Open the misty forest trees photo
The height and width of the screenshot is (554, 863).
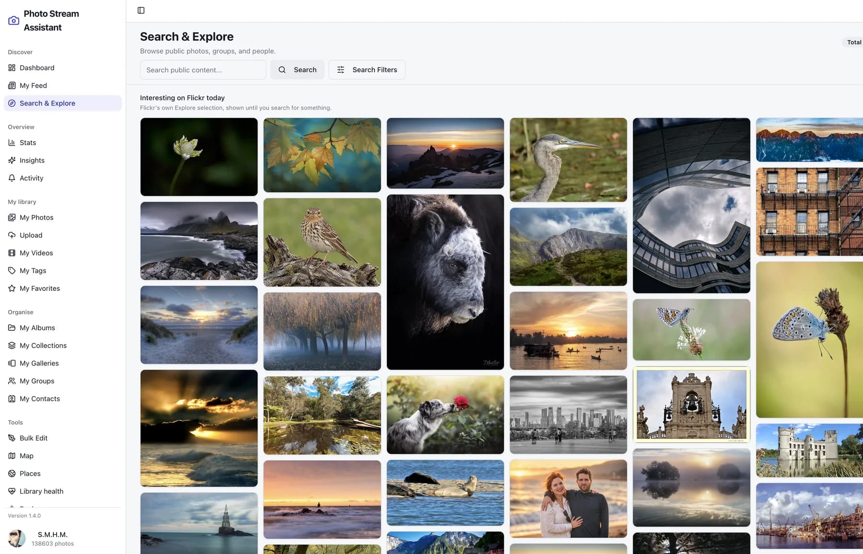322,332
